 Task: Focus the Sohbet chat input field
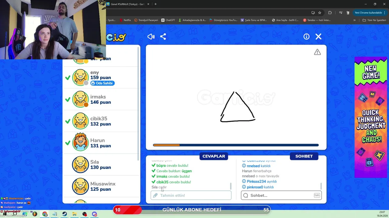(281, 195)
